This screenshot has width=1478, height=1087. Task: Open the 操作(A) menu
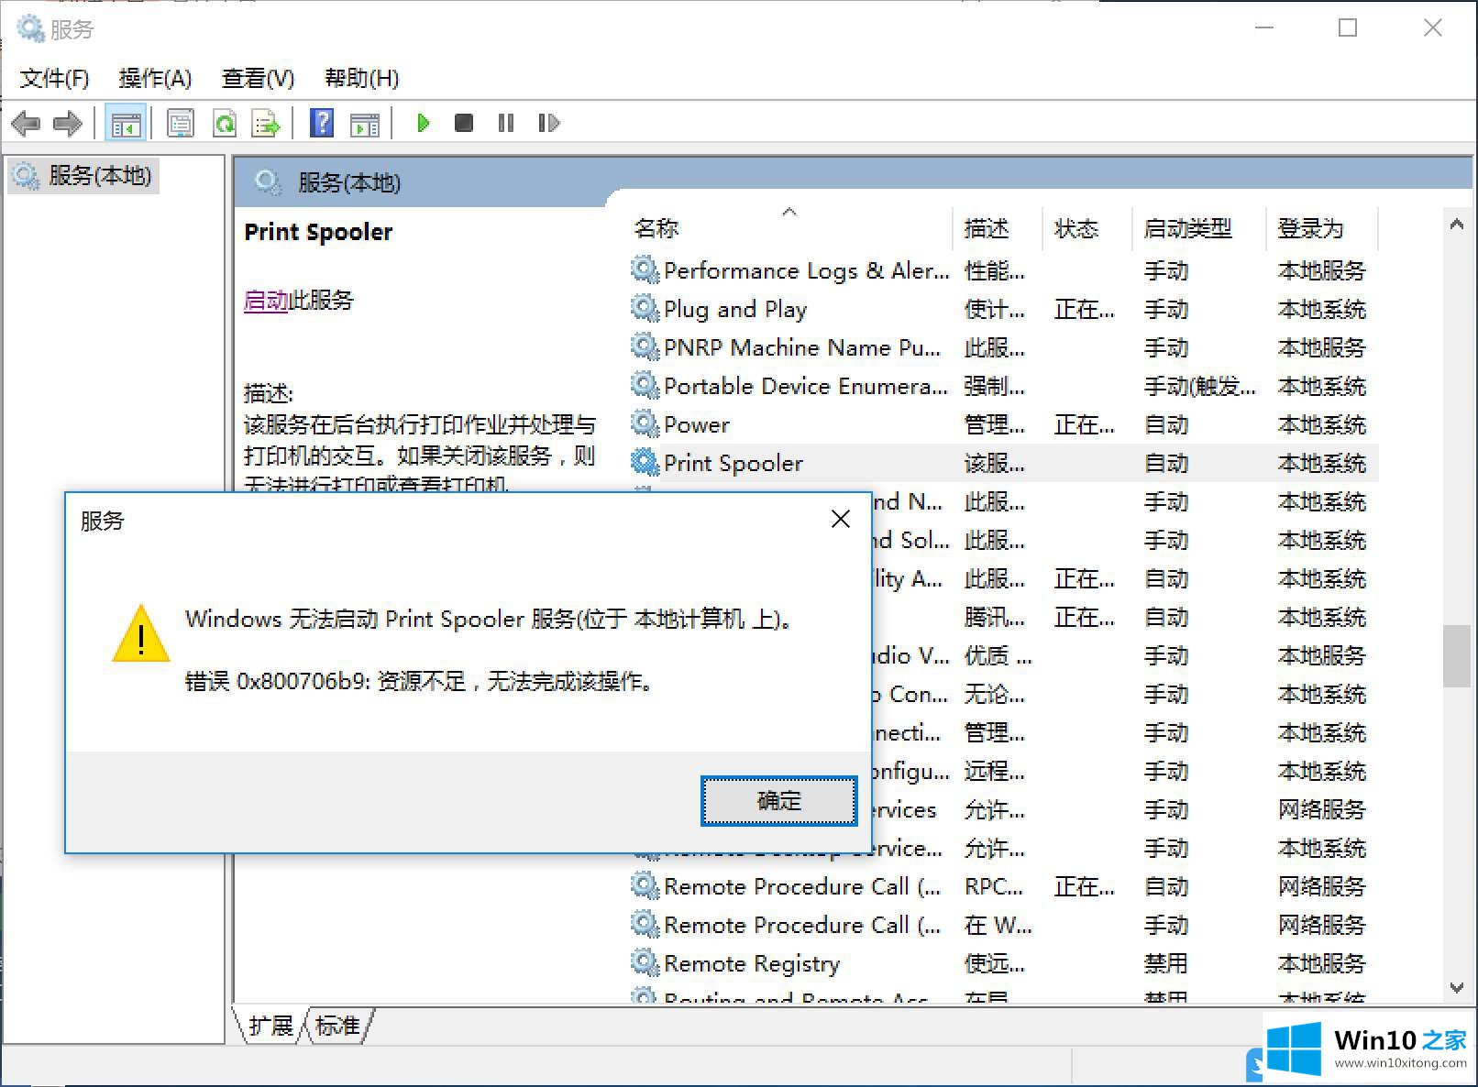tap(155, 79)
